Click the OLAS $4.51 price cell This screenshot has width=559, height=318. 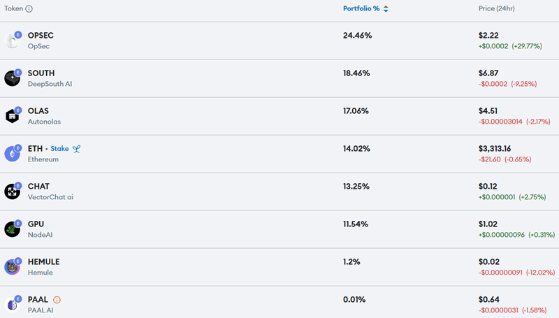point(488,111)
